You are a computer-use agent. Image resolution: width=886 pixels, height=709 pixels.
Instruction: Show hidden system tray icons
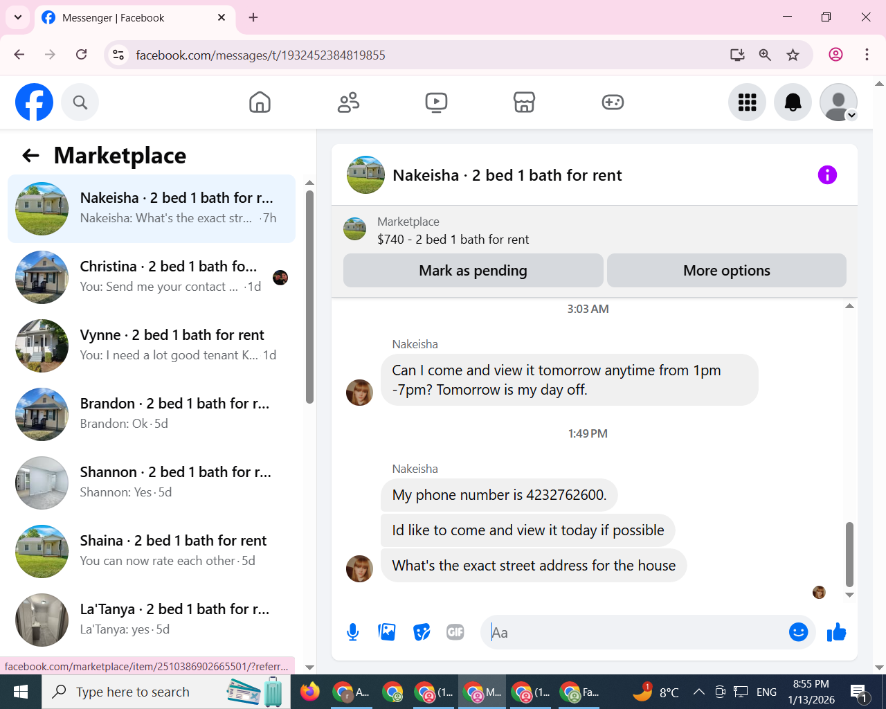click(699, 692)
